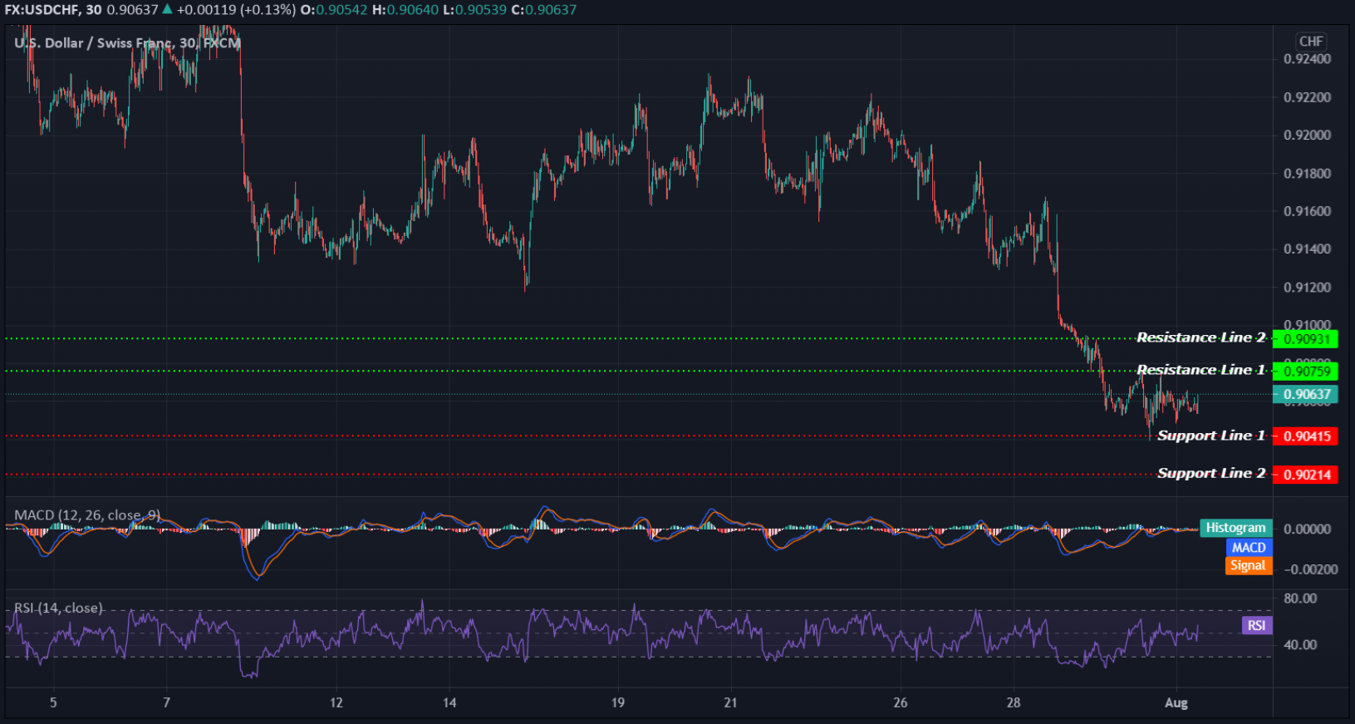Click the green 0.90759 price tag
Viewport: 1355px width, 724px height.
tap(1305, 372)
